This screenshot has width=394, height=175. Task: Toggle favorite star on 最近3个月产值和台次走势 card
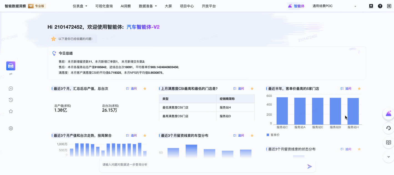145,135
